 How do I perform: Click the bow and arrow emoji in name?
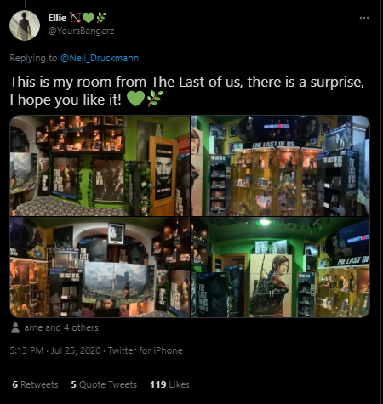coord(75,18)
